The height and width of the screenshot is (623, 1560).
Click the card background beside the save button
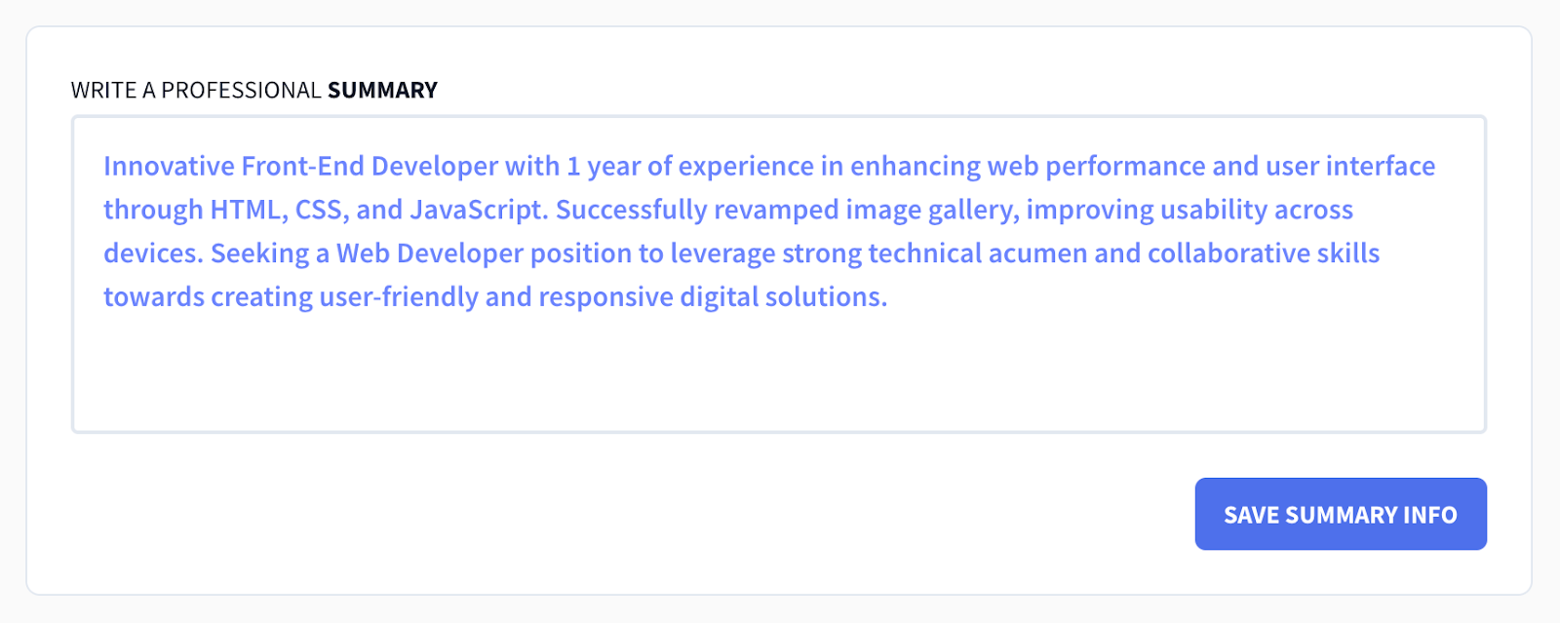[x=682, y=514]
